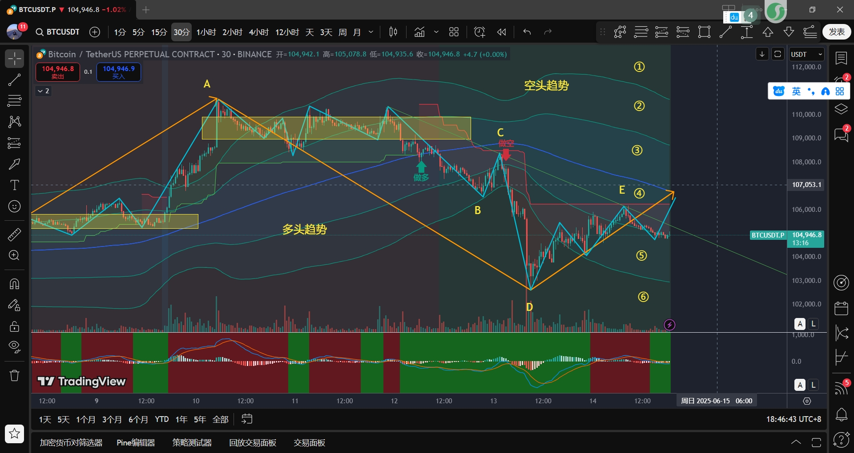The image size is (854, 453).
Task: Switch to the 1分 timeframe
Action: pyautogui.click(x=120, y=32)
